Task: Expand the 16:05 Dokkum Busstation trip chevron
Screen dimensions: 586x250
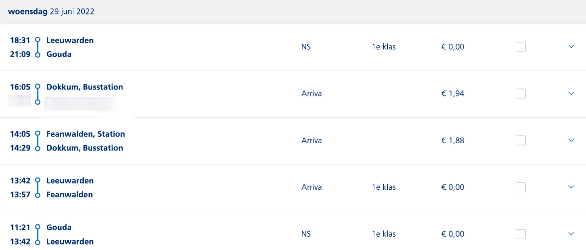Action: (572, 93)
